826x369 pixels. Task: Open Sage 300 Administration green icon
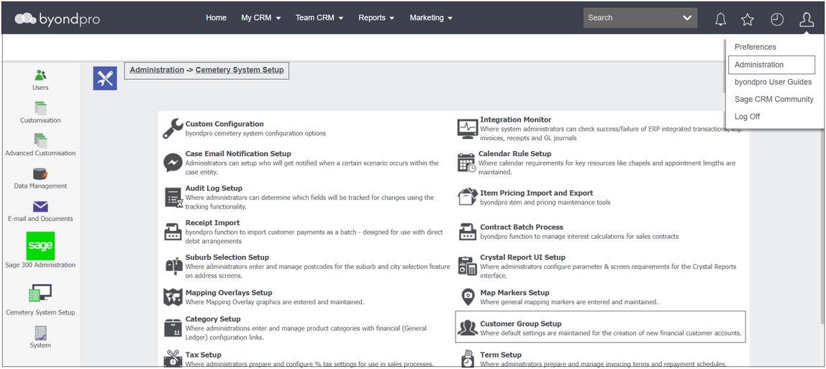[x=40, y=246]
